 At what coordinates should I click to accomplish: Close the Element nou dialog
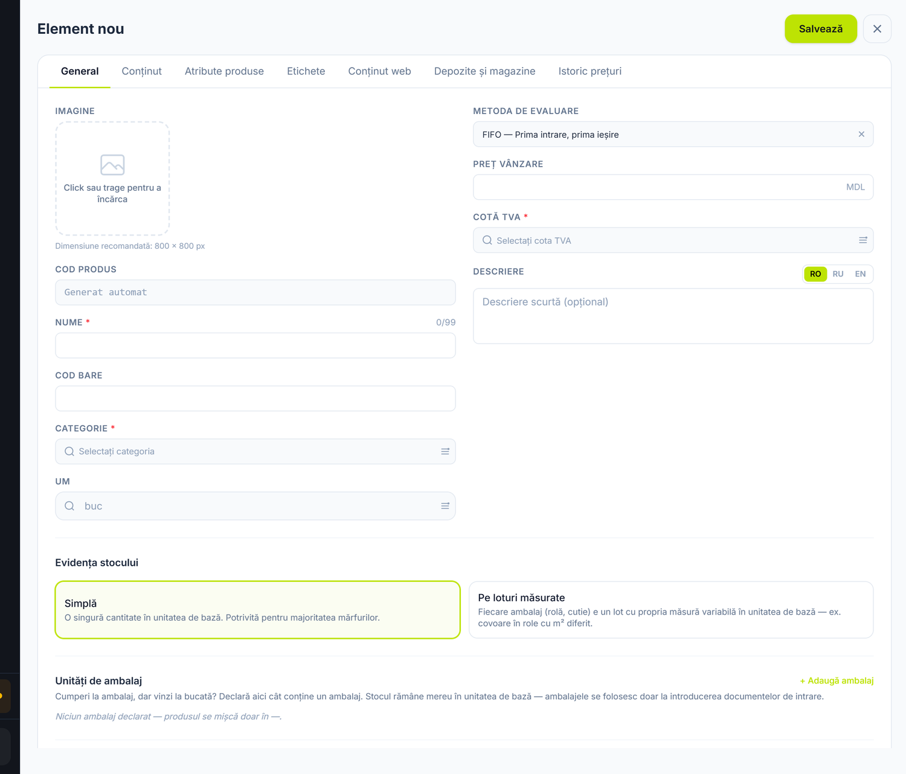pyautogui.click(x=877, y=29)
